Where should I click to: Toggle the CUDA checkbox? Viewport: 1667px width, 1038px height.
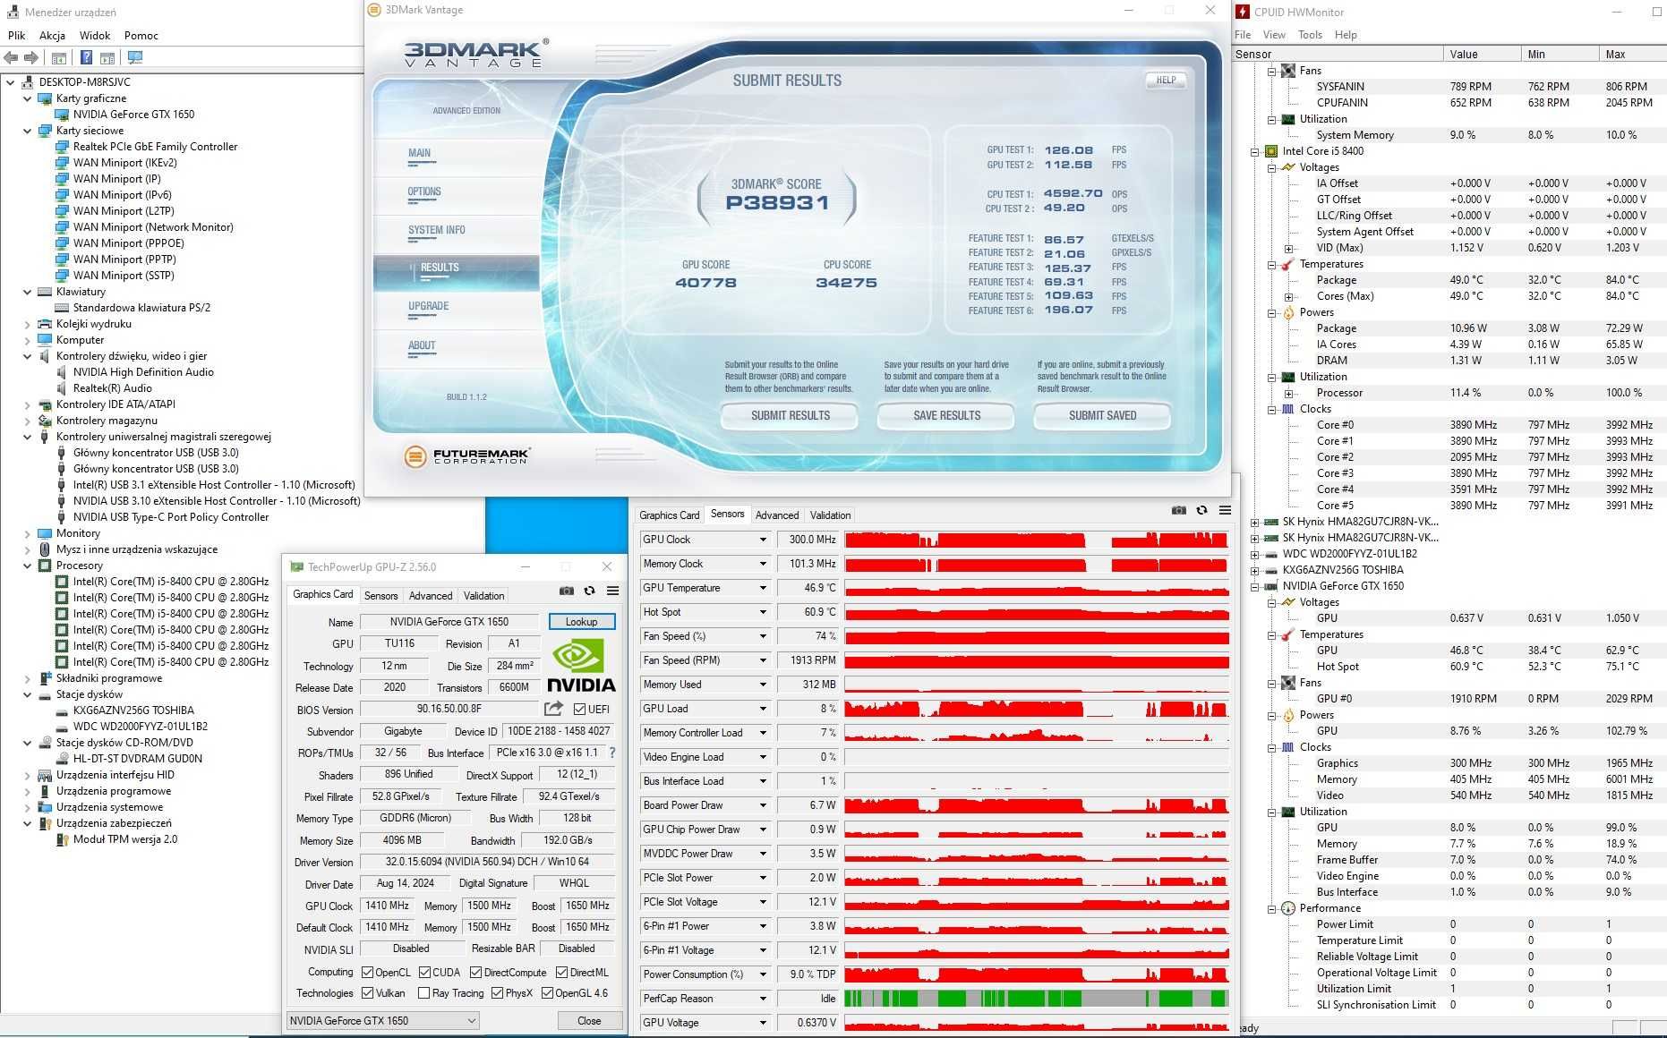424,973
